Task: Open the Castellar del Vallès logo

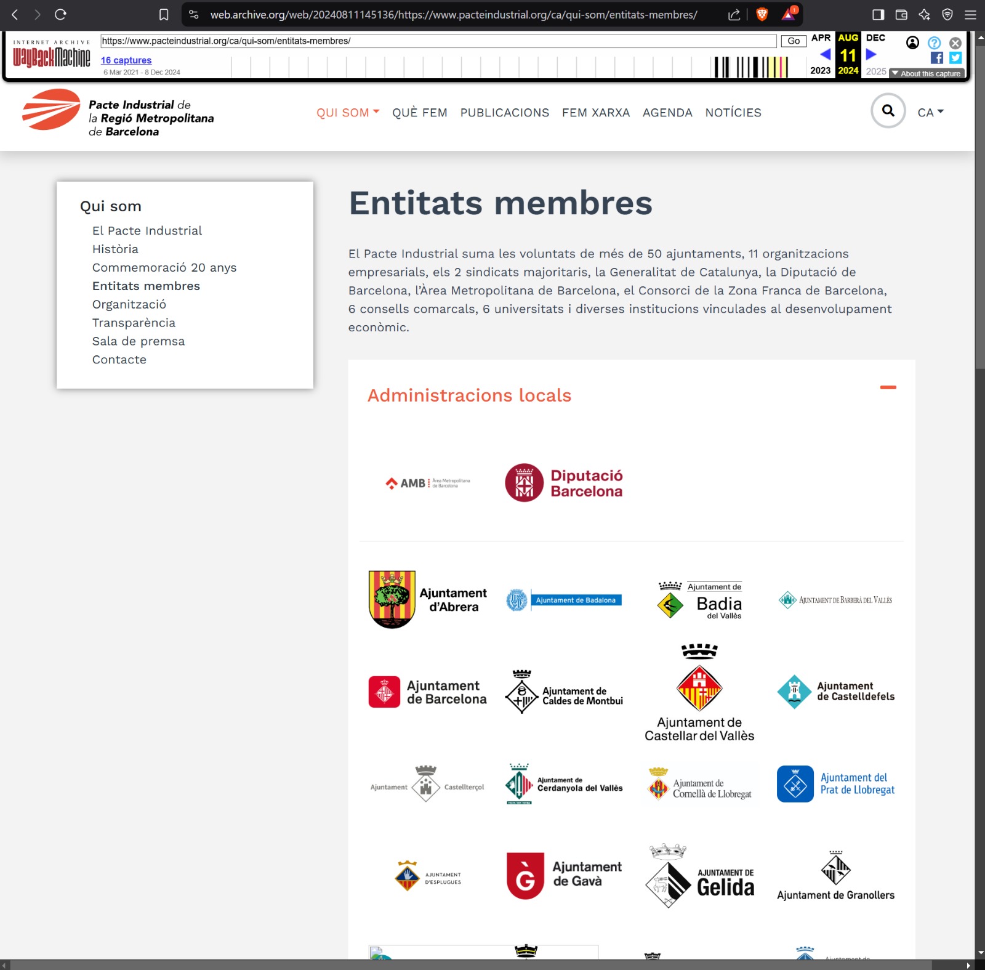Action: tap(699, 692)
